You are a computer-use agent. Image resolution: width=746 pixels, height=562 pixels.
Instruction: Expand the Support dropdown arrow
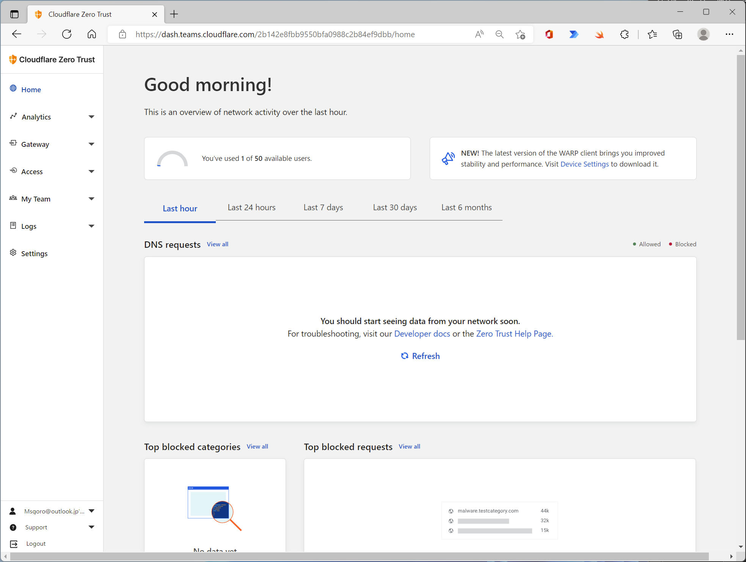91,527
